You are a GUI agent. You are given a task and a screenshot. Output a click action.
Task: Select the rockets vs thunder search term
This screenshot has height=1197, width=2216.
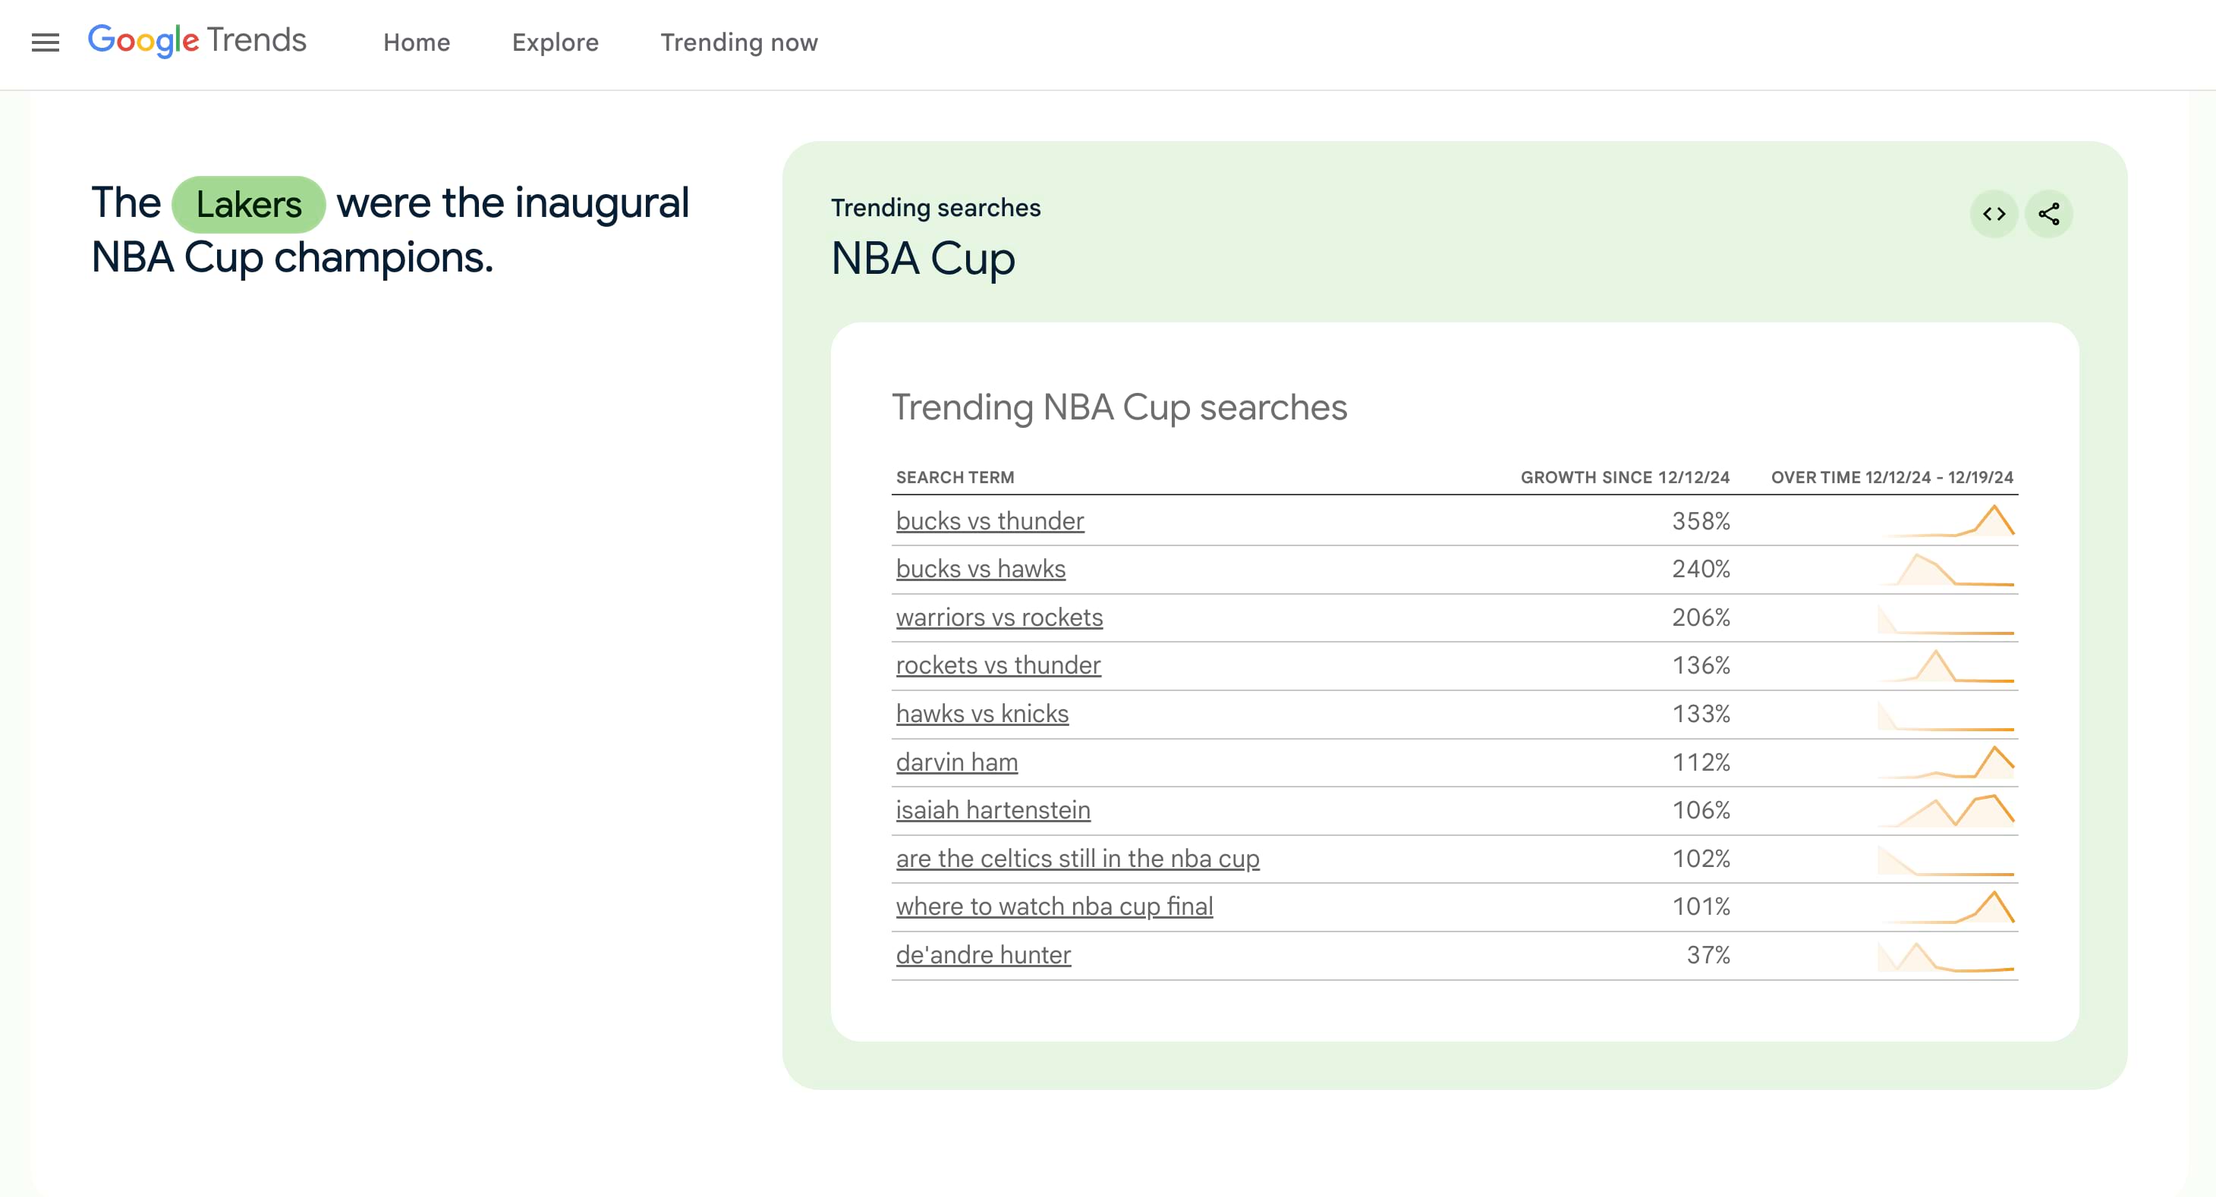(998, 664)
